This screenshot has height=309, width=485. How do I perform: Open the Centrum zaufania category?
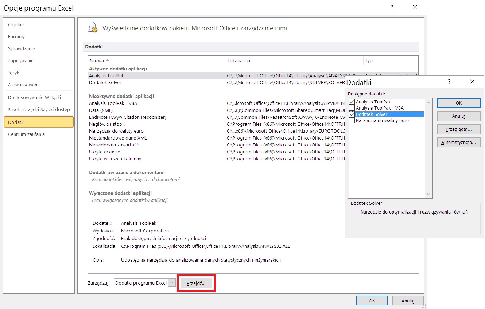pyautogui.click(x=39, y=134)
